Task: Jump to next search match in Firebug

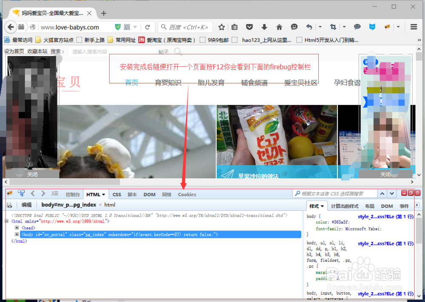Action: 392,193
